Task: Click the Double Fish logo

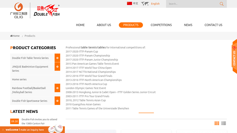Action: tap(47, 10)
